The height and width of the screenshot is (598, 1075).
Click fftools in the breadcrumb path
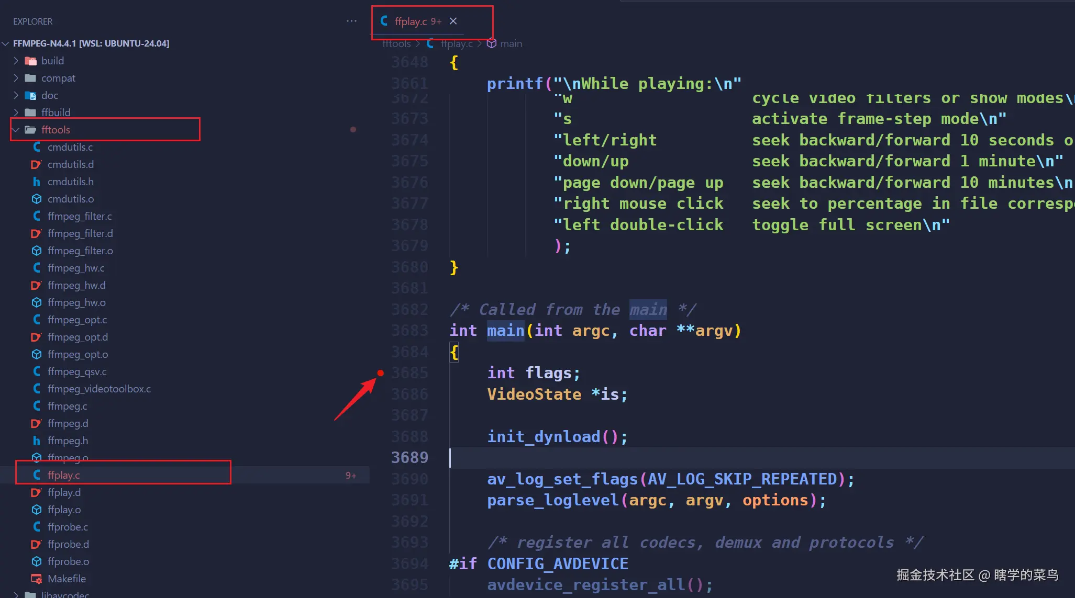[x=396, y=43]
